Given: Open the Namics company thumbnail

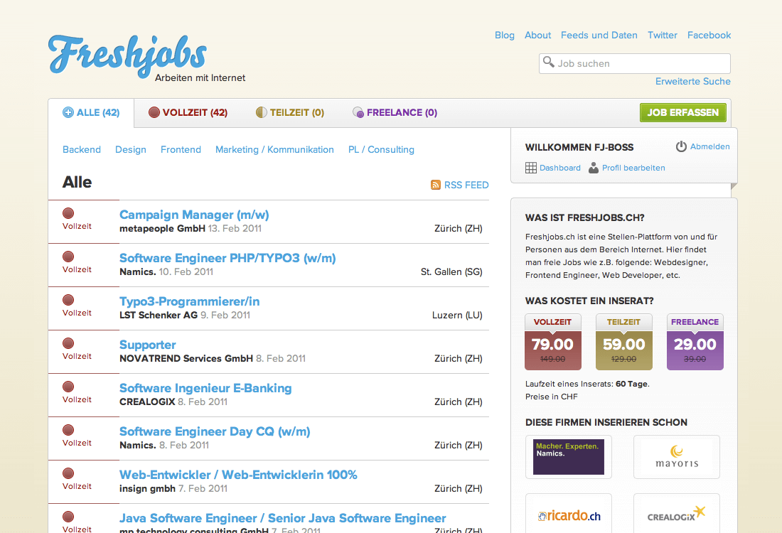Looking at the screenshot, I should point(569,457).
